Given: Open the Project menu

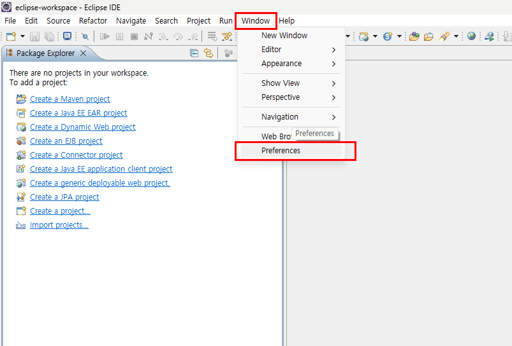Looking at the screenshot, I should point(198,21).
